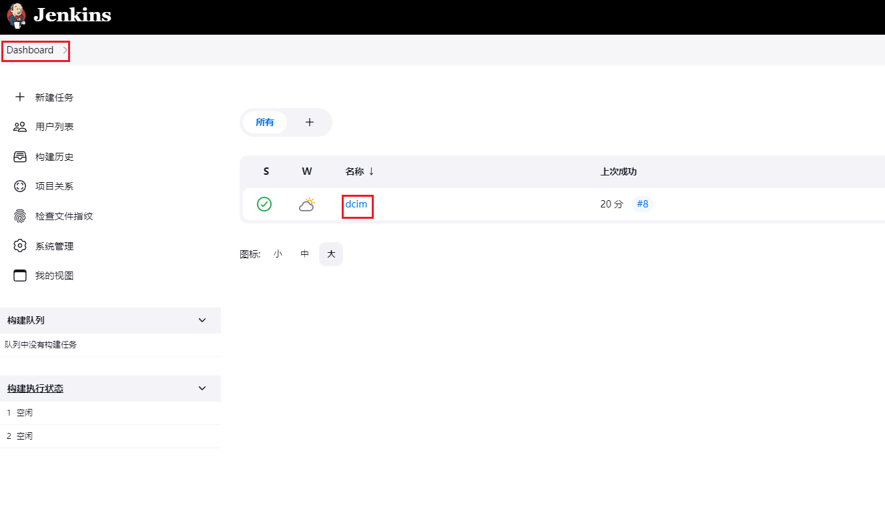Set icon size to 中

(304, 254)
